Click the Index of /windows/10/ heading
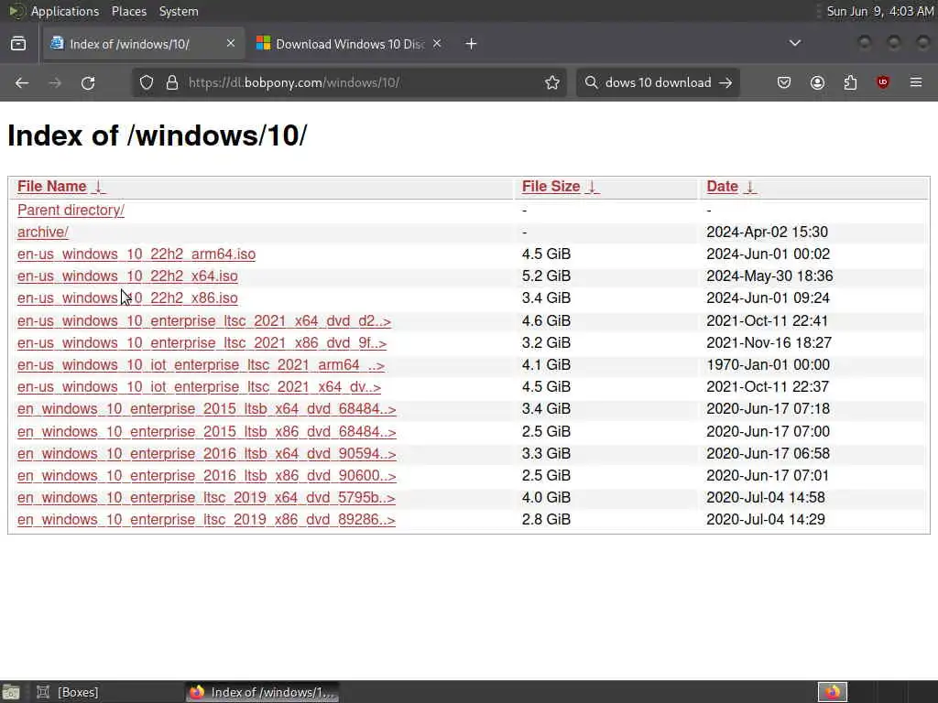 158,135
